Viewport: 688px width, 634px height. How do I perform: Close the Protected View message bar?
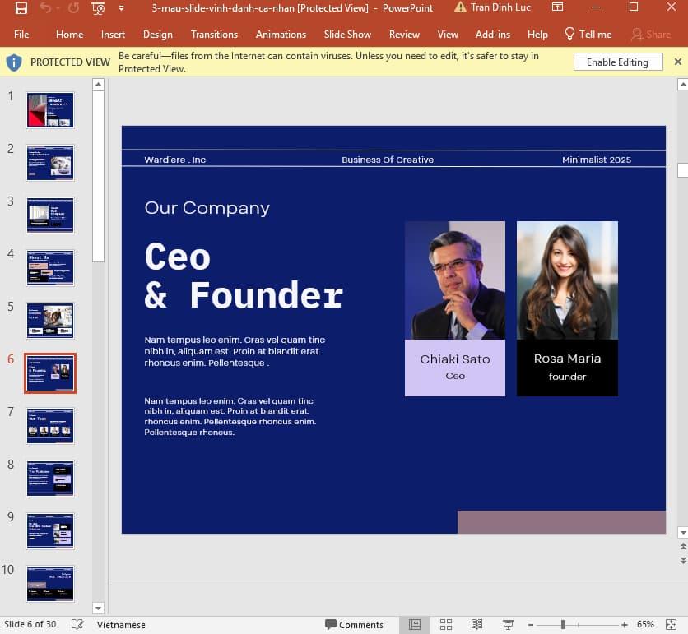tap(677, 62)
